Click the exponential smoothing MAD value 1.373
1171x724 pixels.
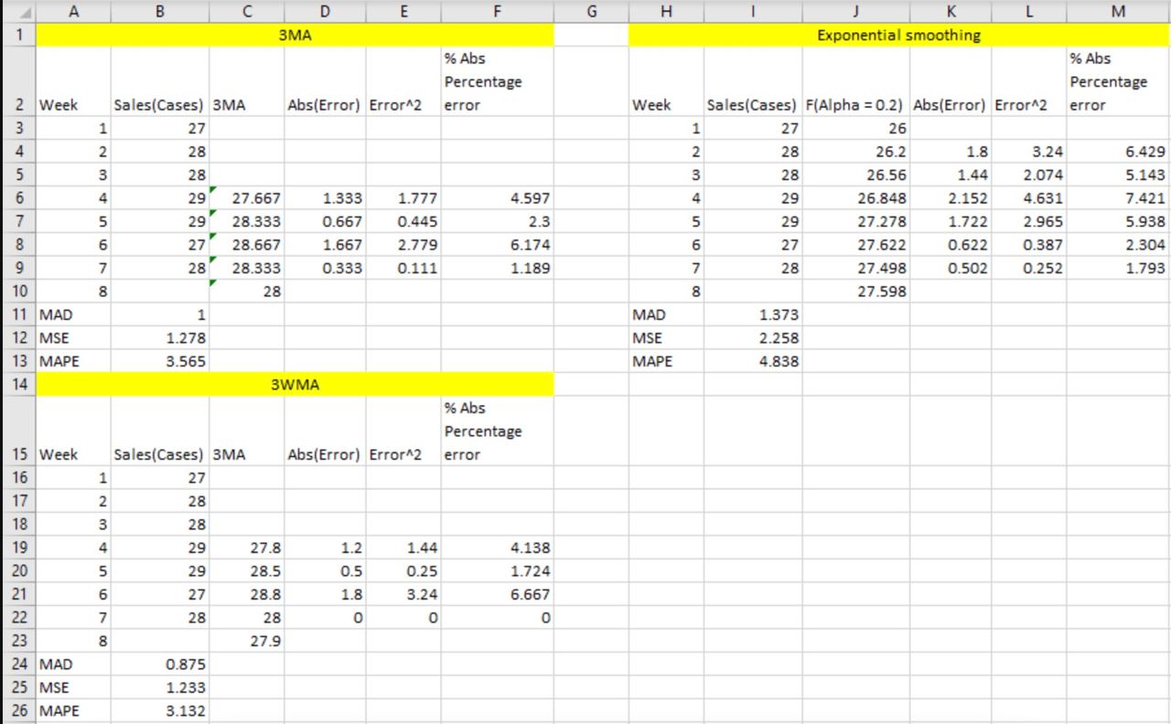click(753, 314)
